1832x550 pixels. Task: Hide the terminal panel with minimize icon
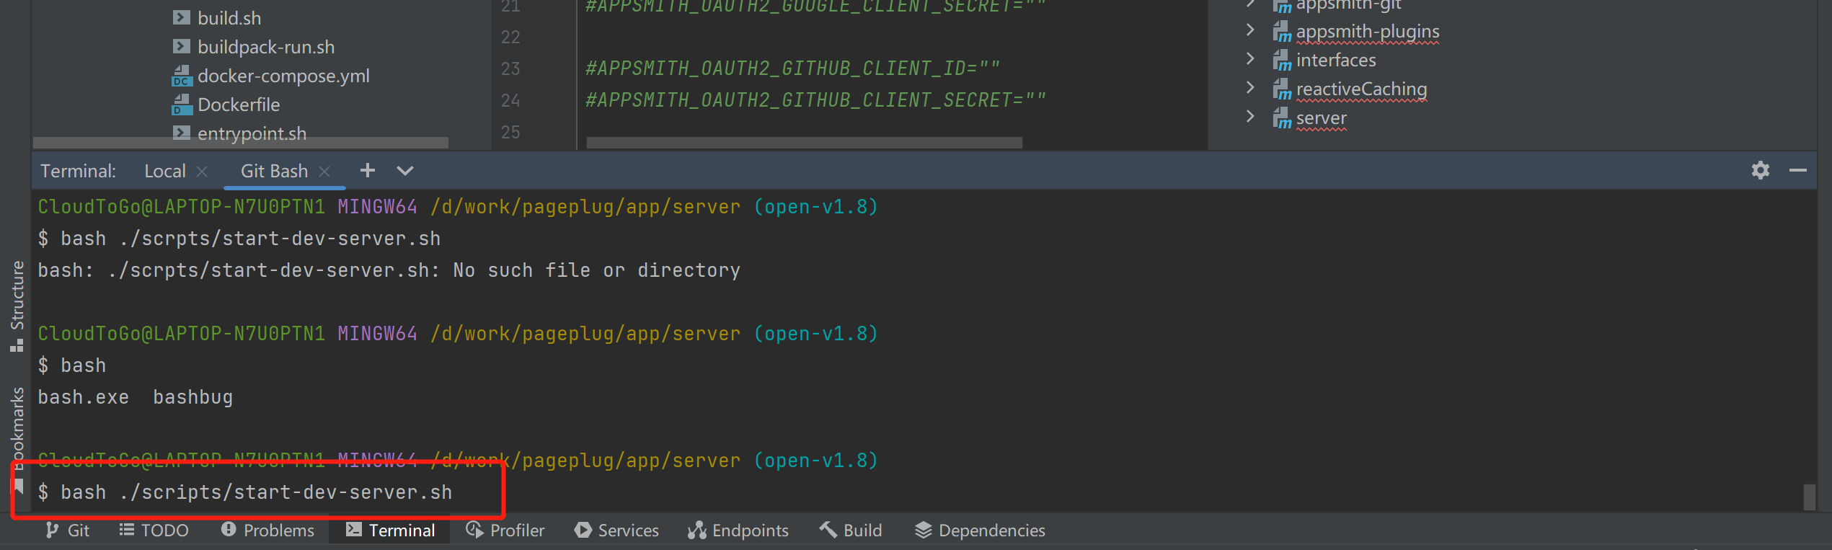[1797, 171]
